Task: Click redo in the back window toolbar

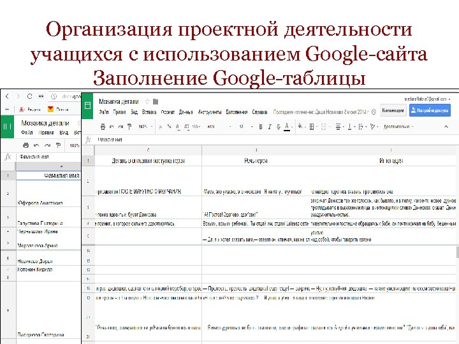Action: pos(47,145)
